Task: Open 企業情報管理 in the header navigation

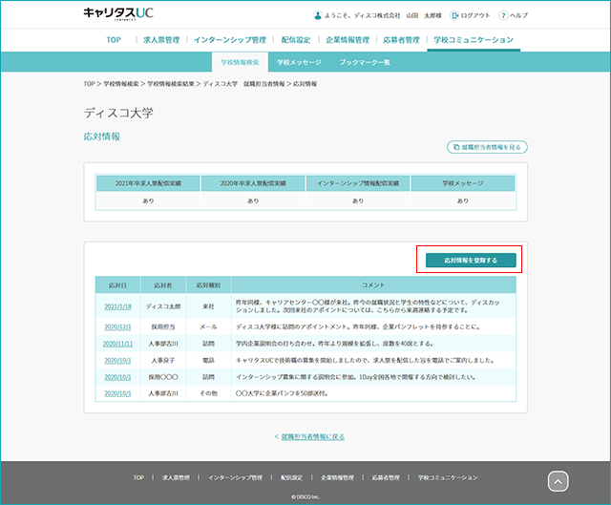Action: 348,40
